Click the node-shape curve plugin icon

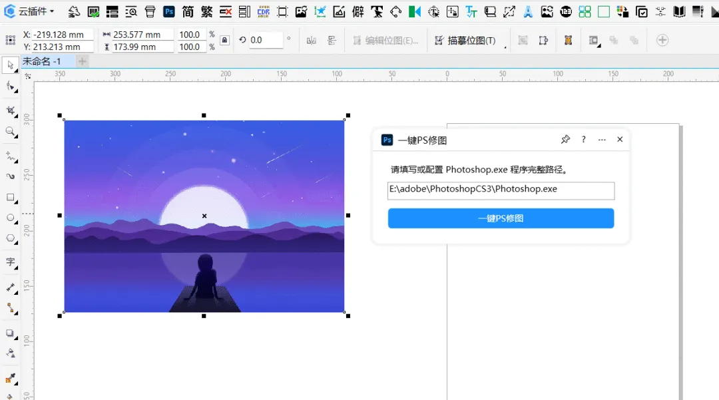point(395,11)
